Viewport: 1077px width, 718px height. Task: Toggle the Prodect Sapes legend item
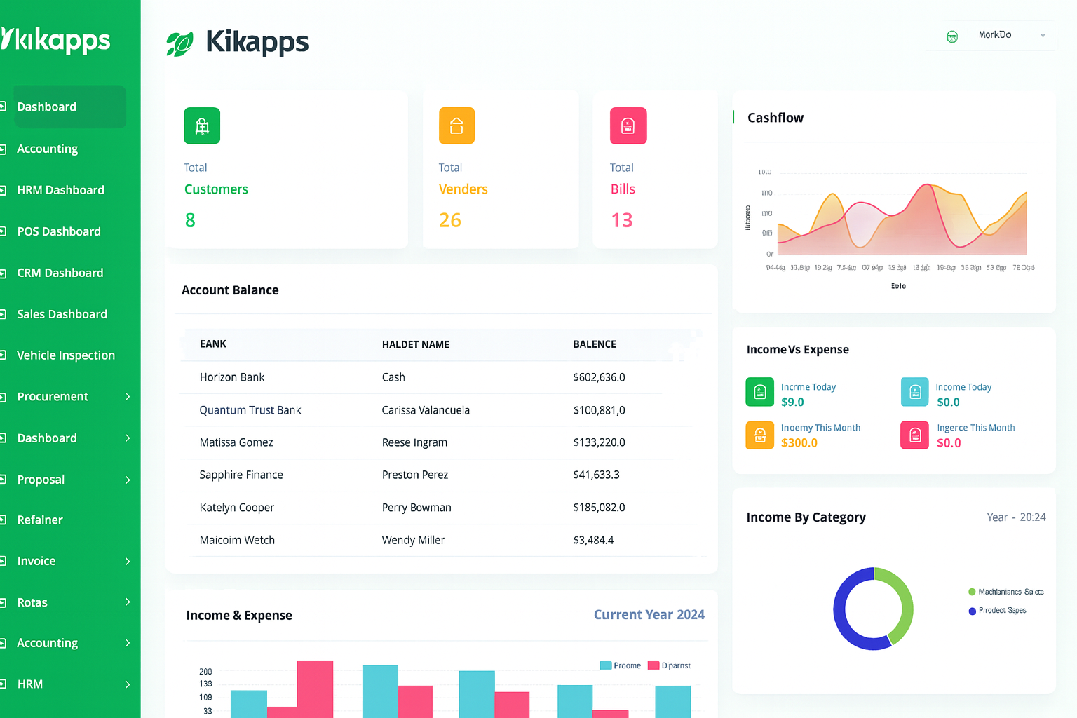(1001, 611)
